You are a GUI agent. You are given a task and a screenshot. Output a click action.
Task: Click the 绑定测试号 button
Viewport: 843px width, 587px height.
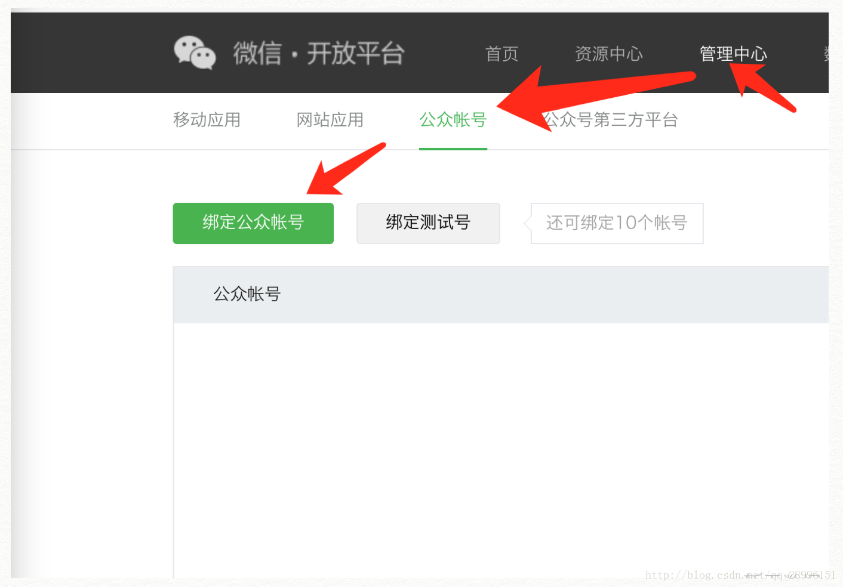point(428,223)
